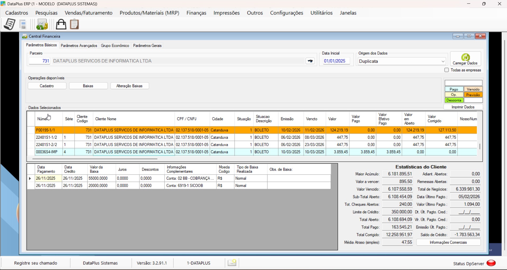Screen dimensions: 507x270
Task: Click Limite de Crédito value 350.000,00
Action: [398, 212]
